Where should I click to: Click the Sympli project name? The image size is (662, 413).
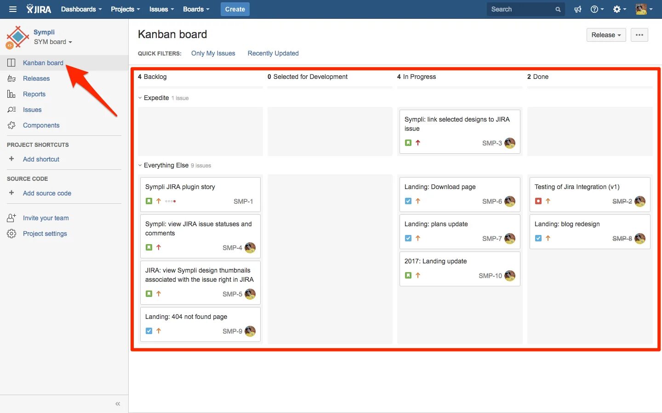point(44,32)
